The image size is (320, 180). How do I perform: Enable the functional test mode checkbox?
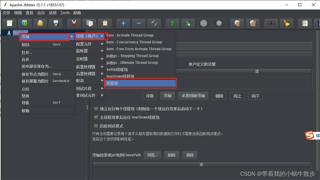[96, 126]
